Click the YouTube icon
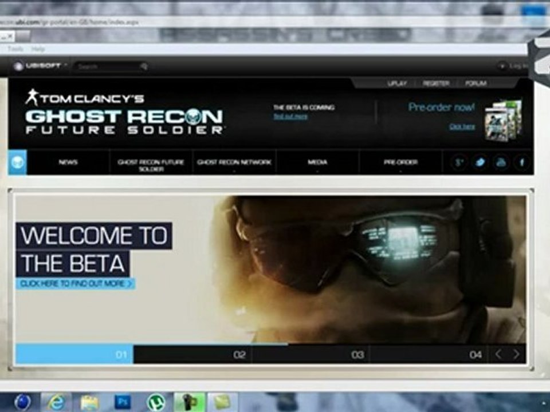 tap(501, 162)
